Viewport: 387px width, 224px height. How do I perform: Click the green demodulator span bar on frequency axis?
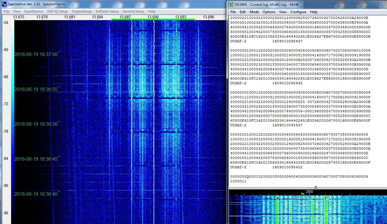tap(153, 20)
